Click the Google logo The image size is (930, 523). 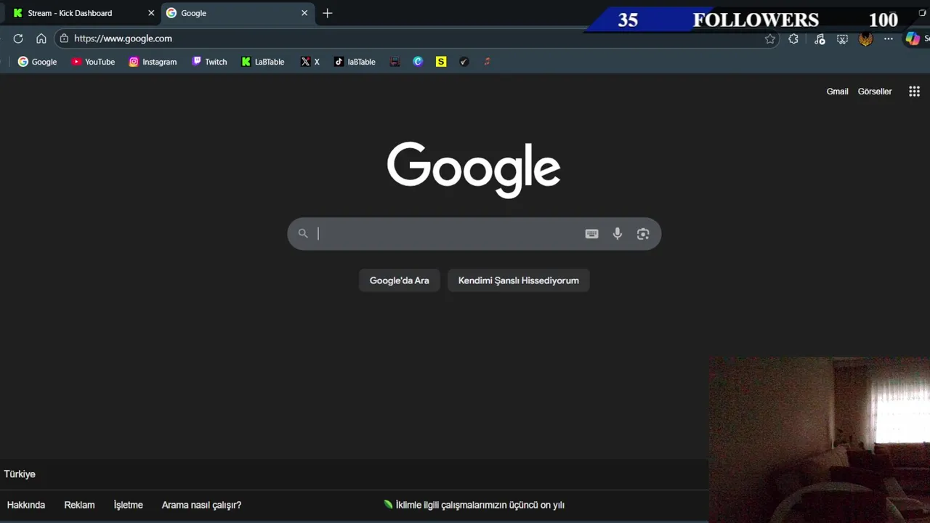pos(474,169)
